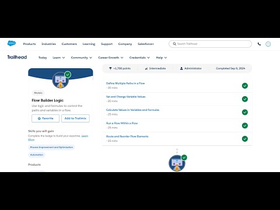Open the user profile avatar

coord(268,44)
